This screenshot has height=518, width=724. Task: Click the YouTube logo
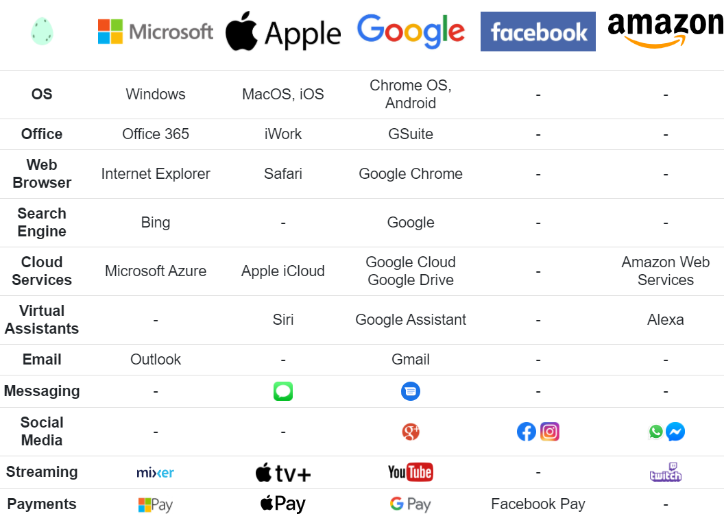tap(411, 472)
